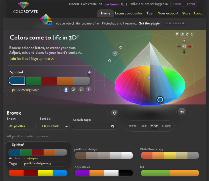The image size is (209, 181).
Task: Click the green swap arrows icon
Action: (73, 90)
